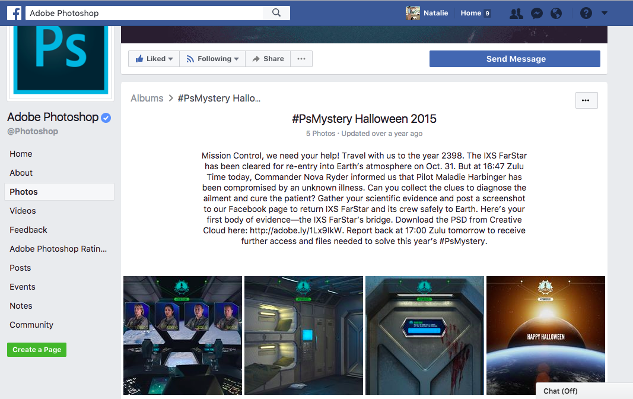Open the Chat (Off) bar

tap(584, 391)
